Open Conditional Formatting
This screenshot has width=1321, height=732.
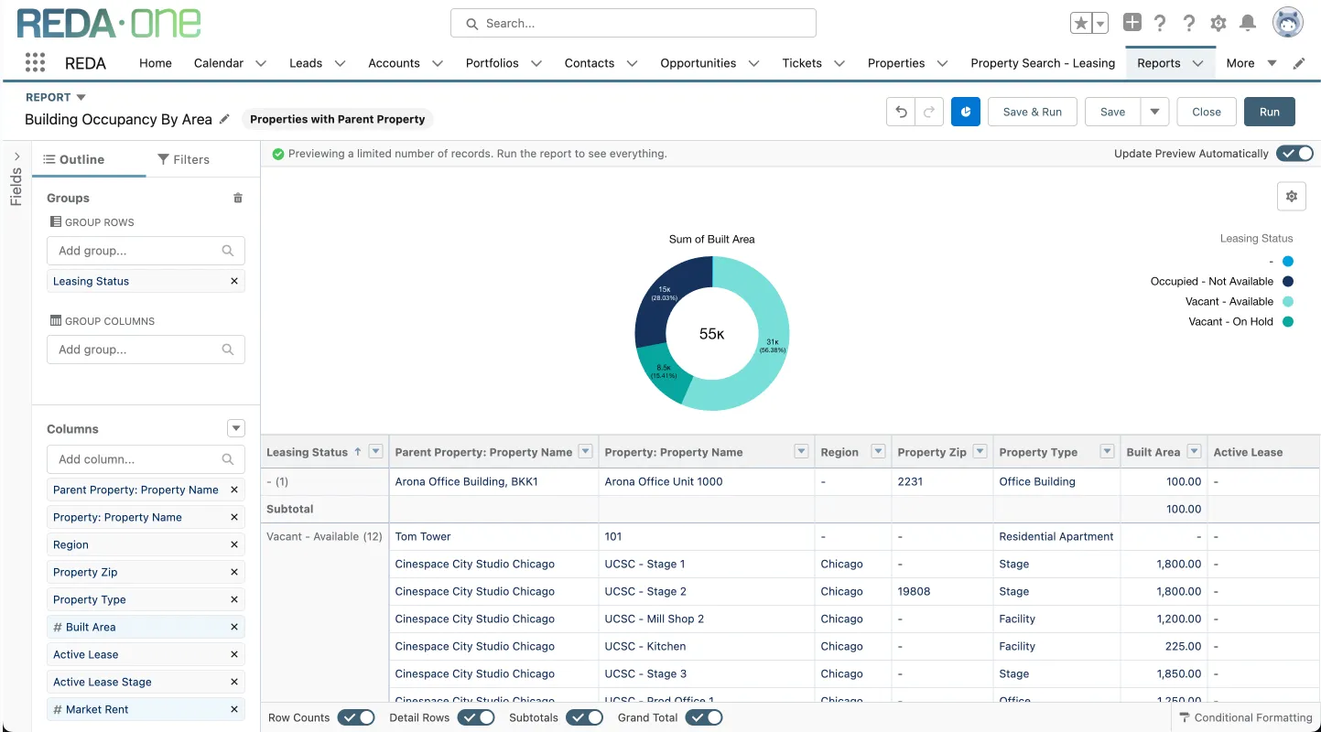[1245, 717]
